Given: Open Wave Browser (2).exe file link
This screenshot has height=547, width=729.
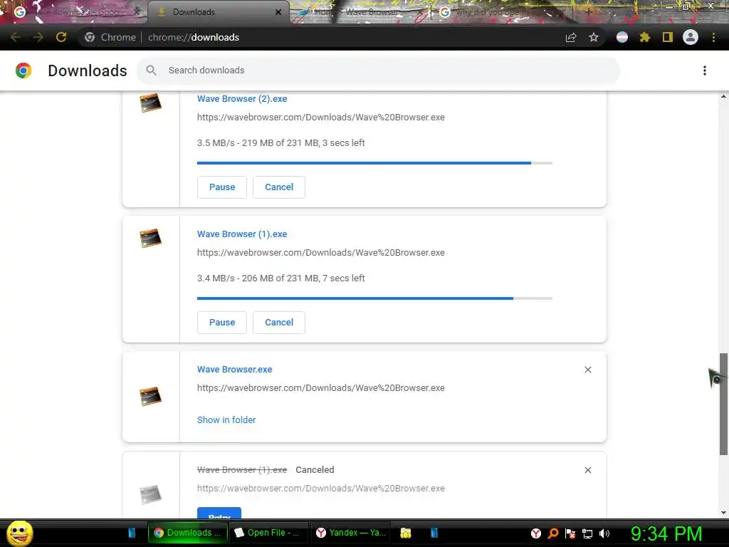Looking at the screenshot, I should (242, 98).
